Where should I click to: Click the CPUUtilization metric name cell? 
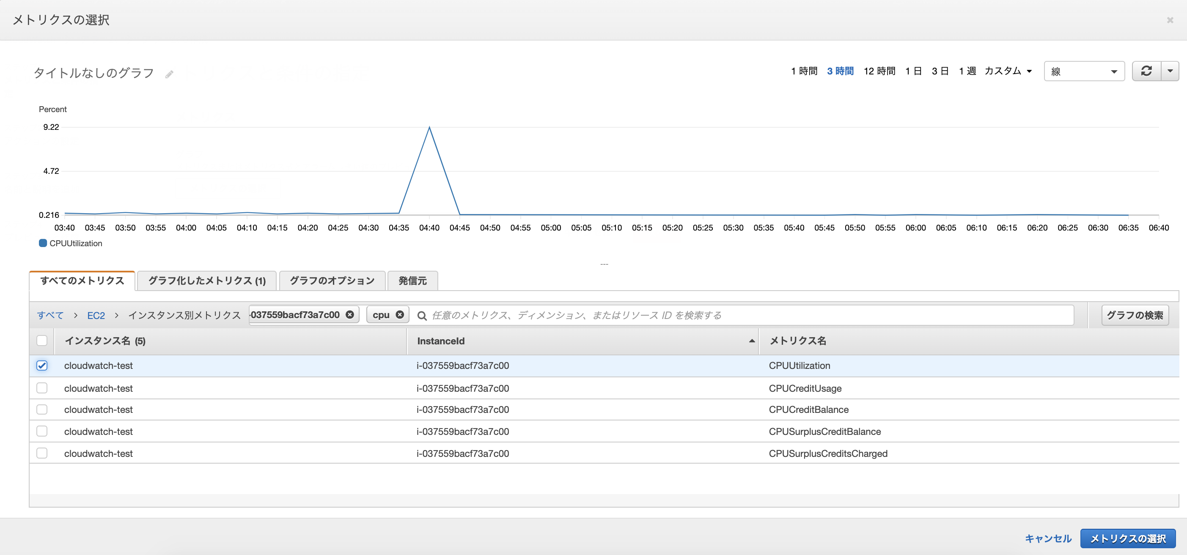pyautogui.click(x=800, y=365)
